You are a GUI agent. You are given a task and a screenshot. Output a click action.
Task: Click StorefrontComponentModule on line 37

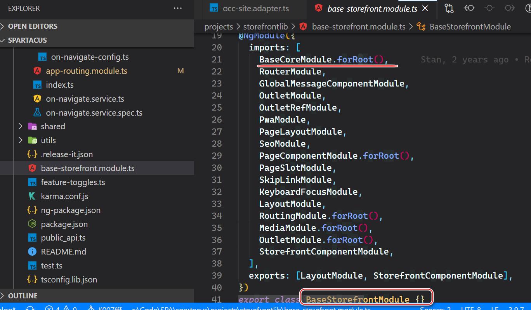tap(324, 252)
